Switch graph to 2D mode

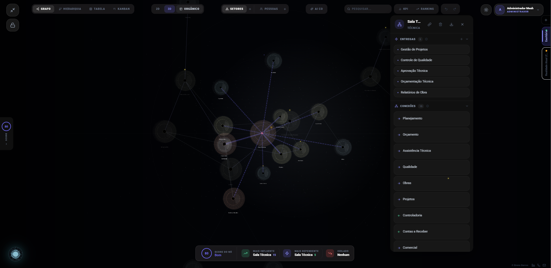tap(158, 9)
